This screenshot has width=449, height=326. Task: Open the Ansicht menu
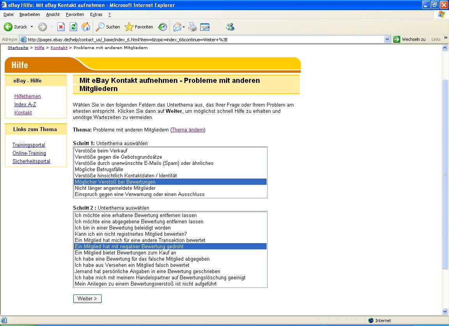53,14
